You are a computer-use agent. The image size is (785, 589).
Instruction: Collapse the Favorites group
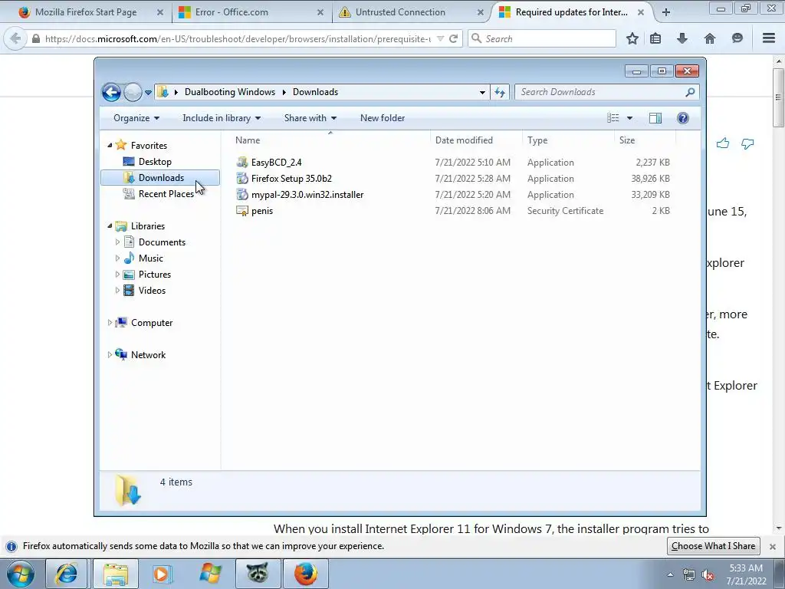(x=110, y=145)
